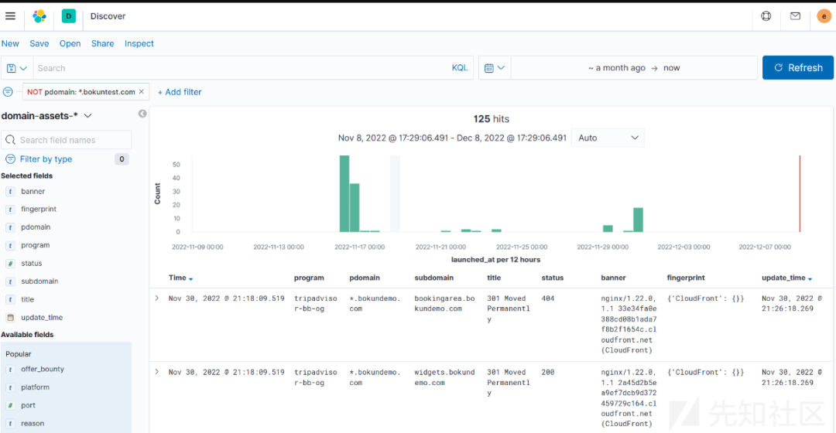Click the Elastic logo home icon

tap(39, 16)
